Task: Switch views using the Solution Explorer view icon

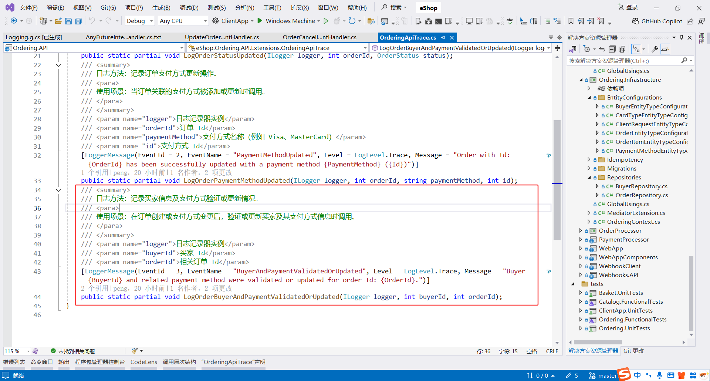Action: coord(573,49)
